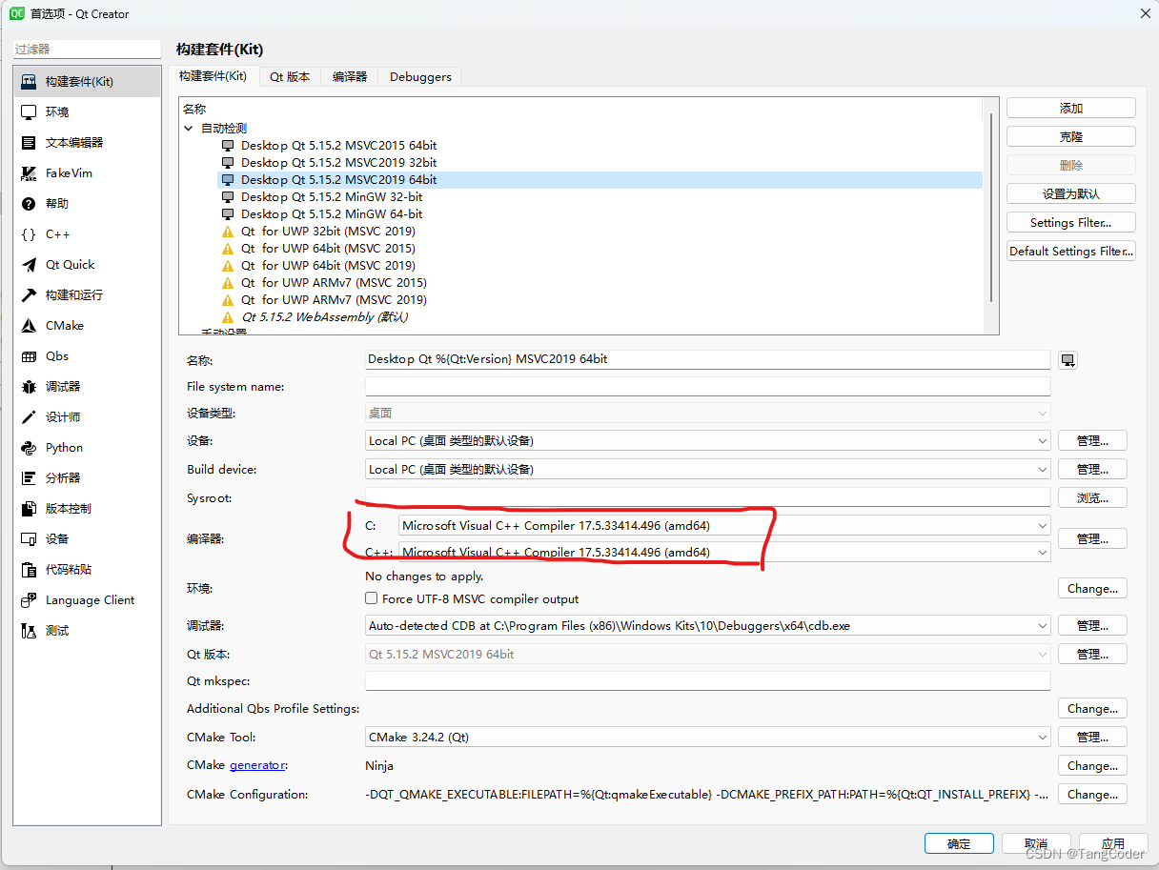
Task: Select Qt for UWP ARMv7 (MSVC 2015) kit
Action: (x=334, y=283)
